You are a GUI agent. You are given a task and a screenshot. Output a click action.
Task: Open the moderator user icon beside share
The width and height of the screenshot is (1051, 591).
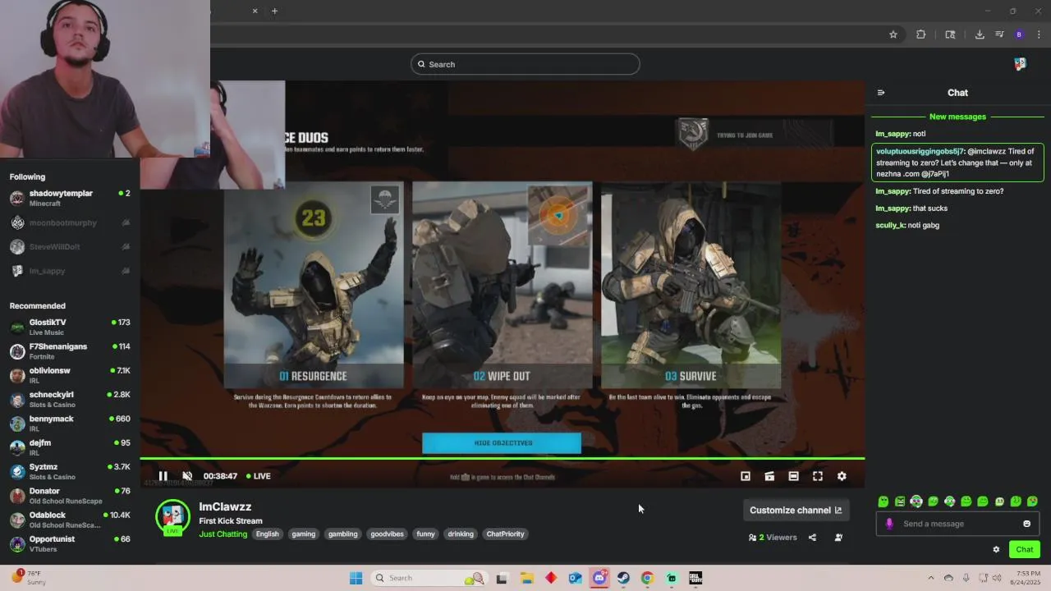coord(838,538)
